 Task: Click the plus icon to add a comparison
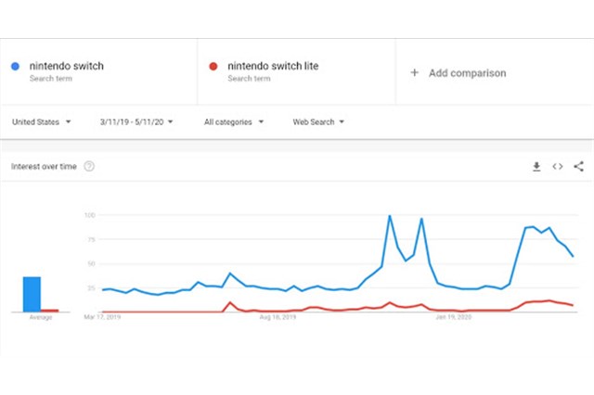[414, 72]
